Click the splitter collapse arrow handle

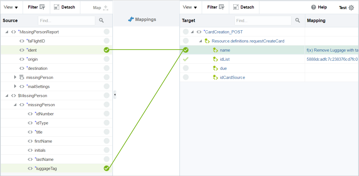pos(115,95)
